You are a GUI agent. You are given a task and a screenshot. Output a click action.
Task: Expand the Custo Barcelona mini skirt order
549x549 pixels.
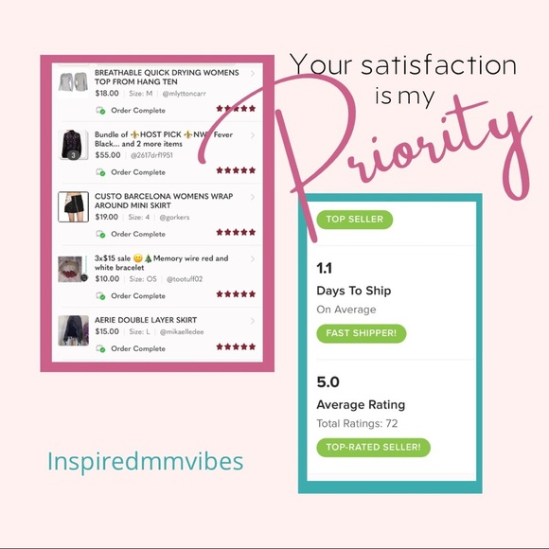tap(253, 197)
